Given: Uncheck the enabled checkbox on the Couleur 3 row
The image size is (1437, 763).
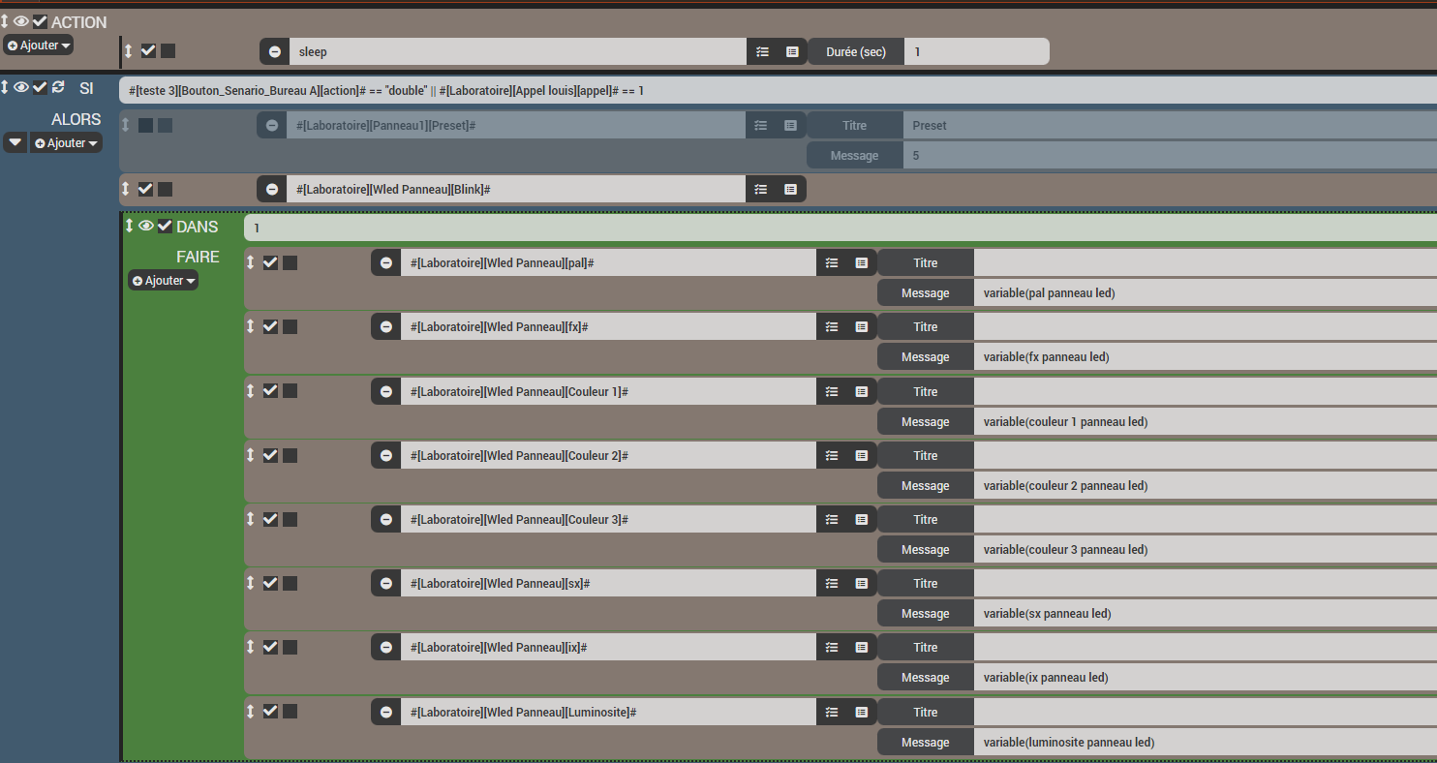Looking at the screenshot, I should [270, 519].
